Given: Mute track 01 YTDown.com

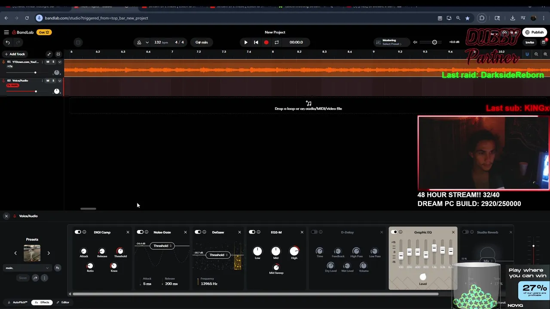Looking at the screenshot, I should (x=48, y=62).
